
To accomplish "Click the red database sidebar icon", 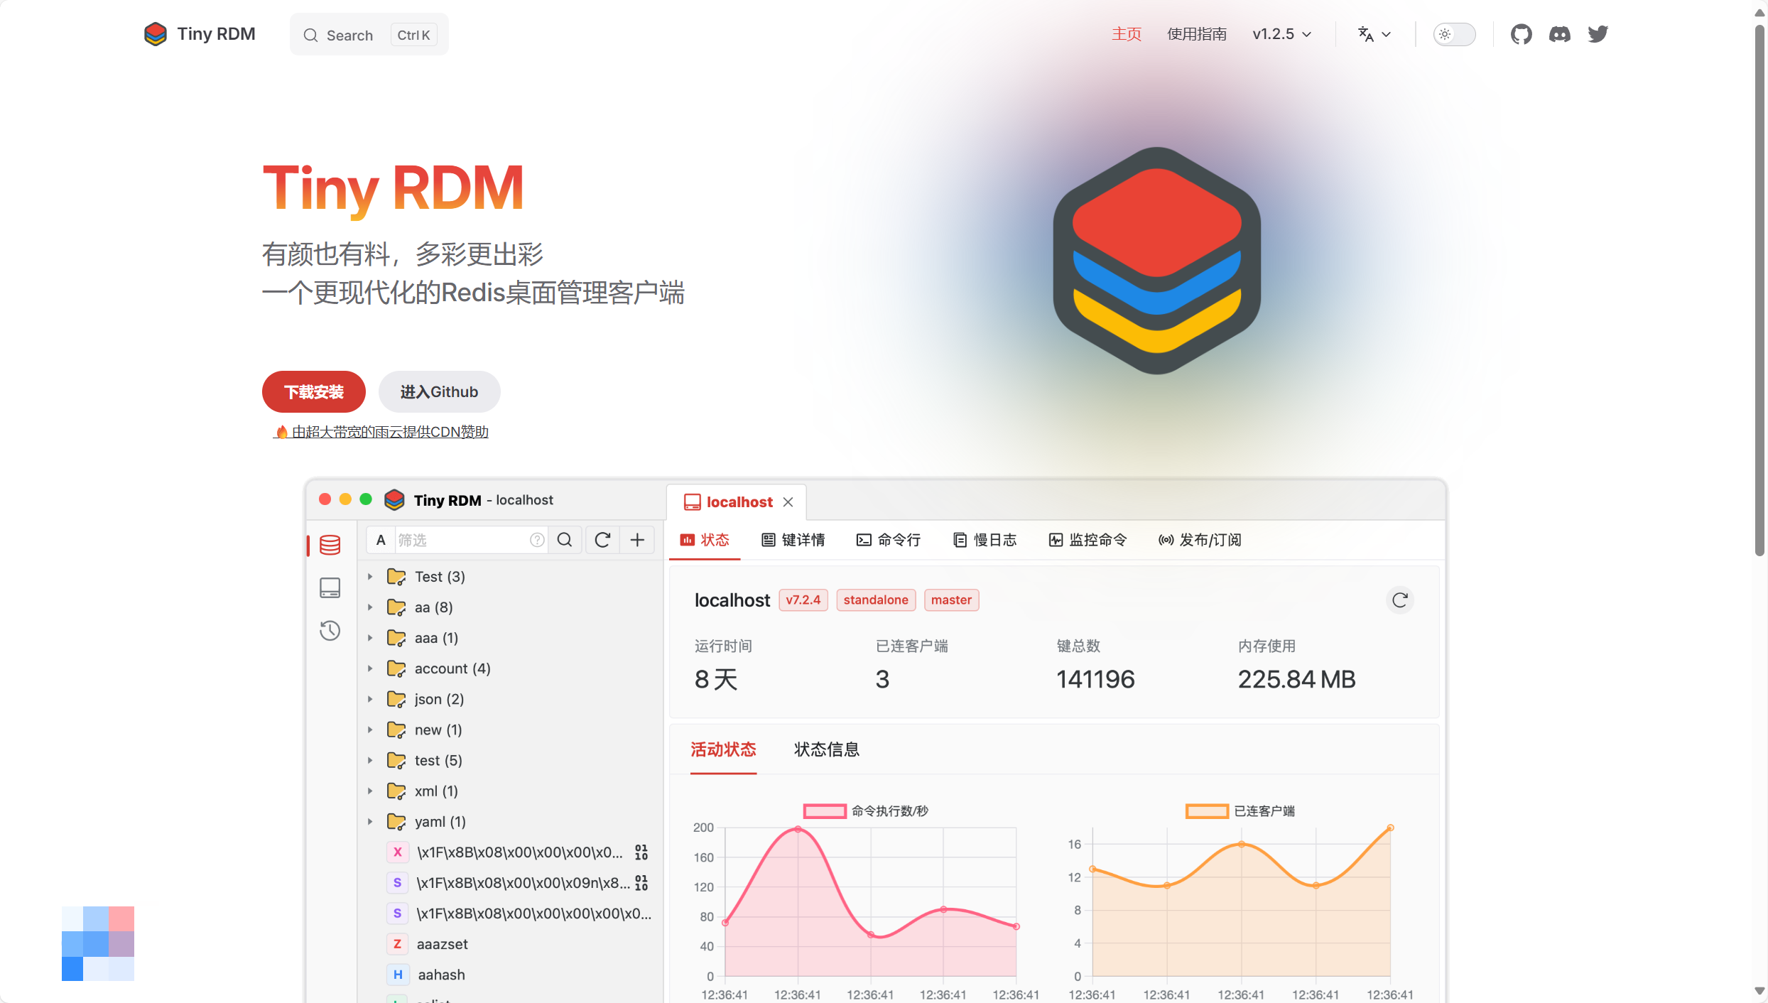I will pos(330,545).
